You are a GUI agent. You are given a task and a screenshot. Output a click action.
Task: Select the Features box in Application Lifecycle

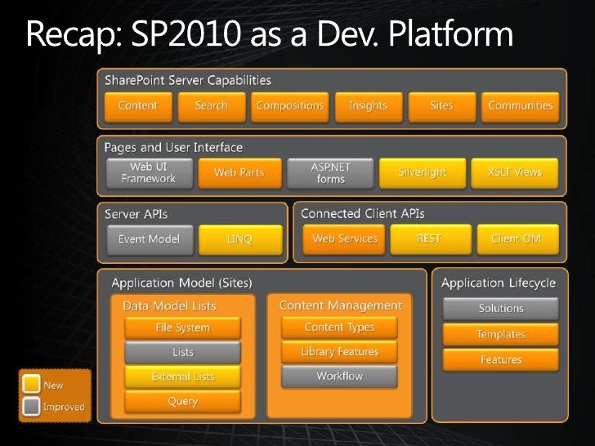pos(501,360)
